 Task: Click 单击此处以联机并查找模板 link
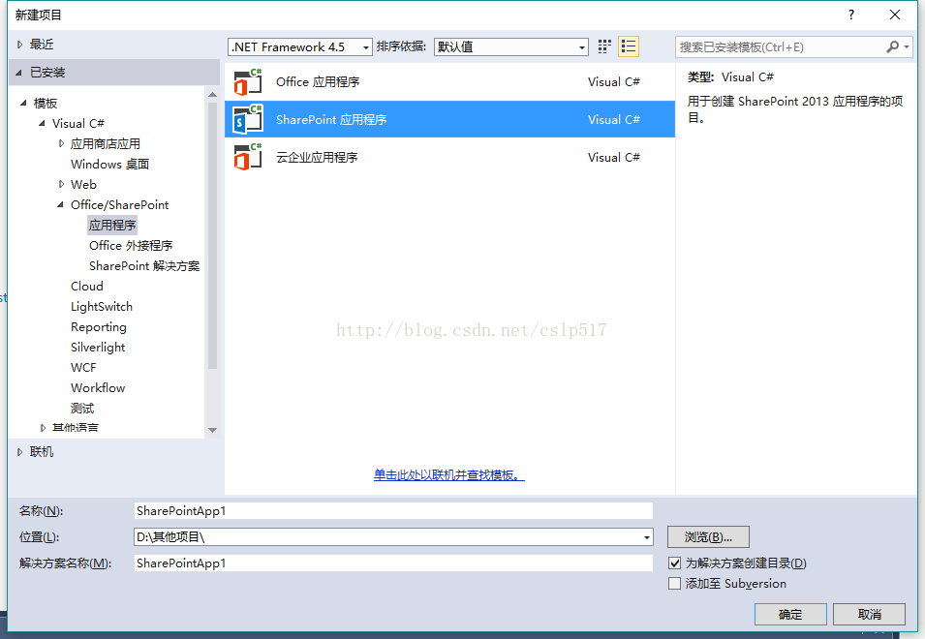(448, 475)
